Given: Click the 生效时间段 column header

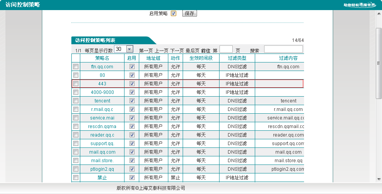Looking at the screenshot, I should point(201,58).
